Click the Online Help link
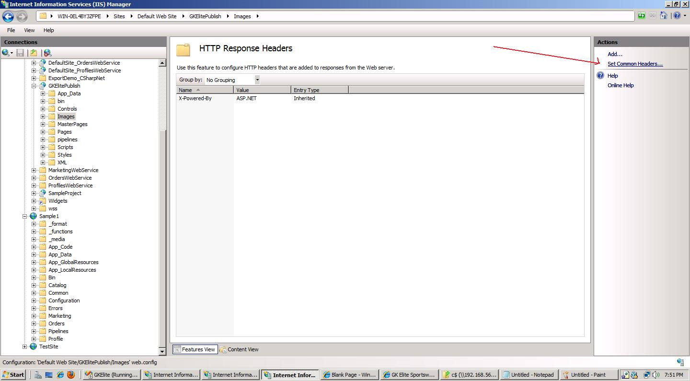690x381 pixels. [621, 85]
